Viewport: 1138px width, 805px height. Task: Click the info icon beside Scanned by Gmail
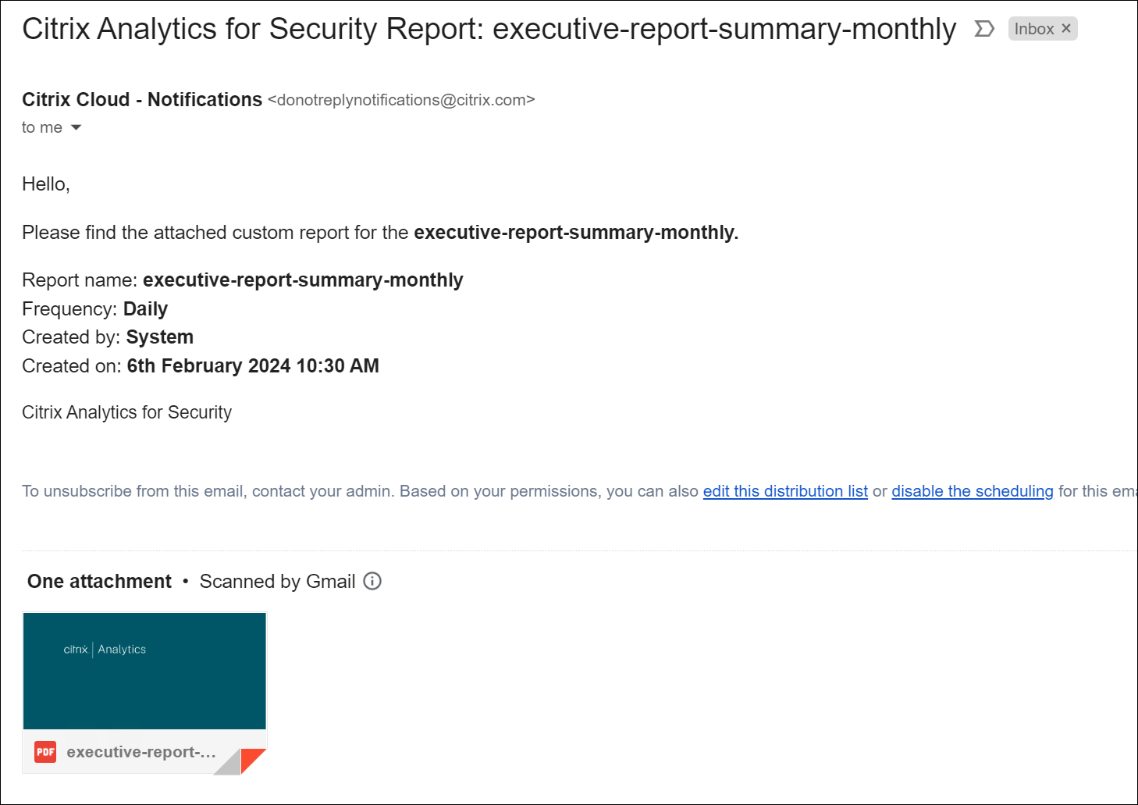[x=372, y=581]
